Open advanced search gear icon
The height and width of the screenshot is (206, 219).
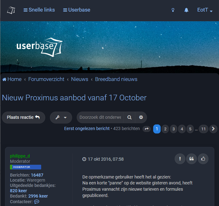pyautogui.click(x=141, y=117)
